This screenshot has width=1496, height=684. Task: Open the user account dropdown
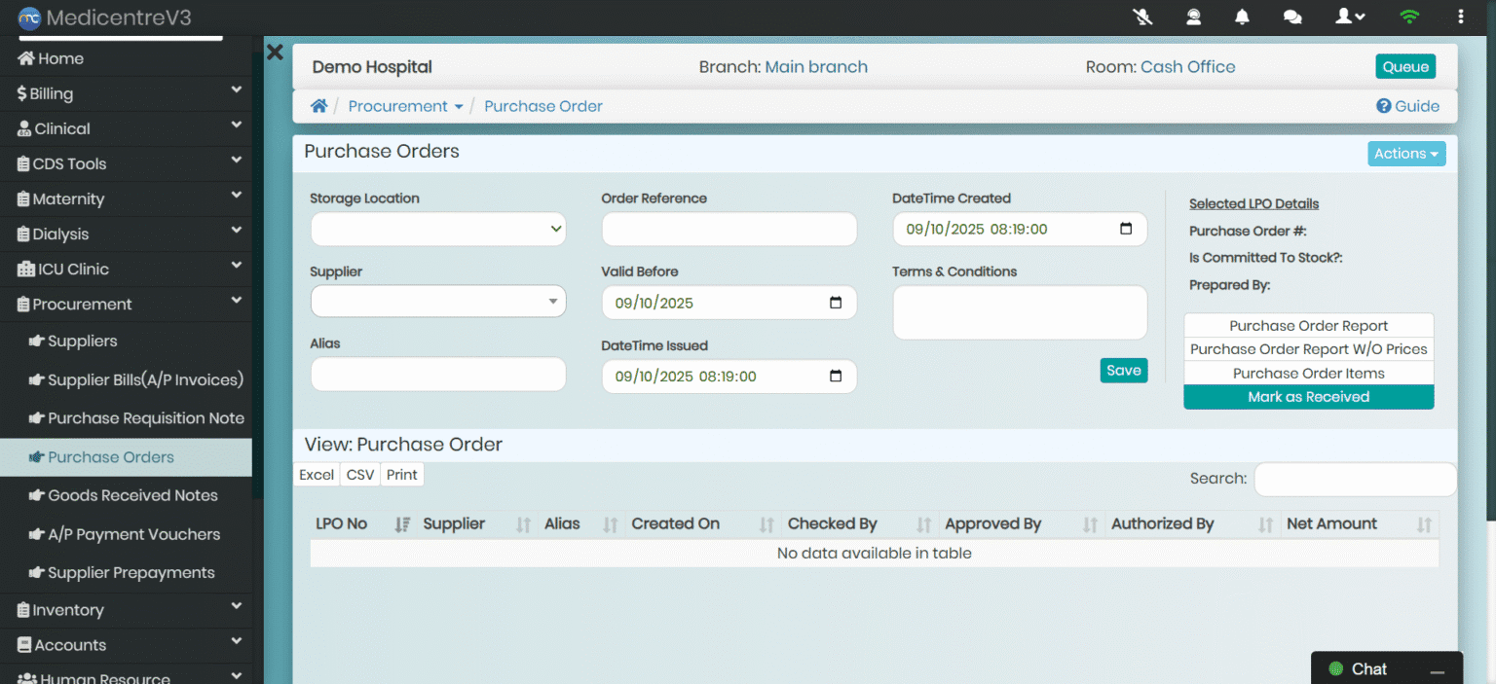1350,17
